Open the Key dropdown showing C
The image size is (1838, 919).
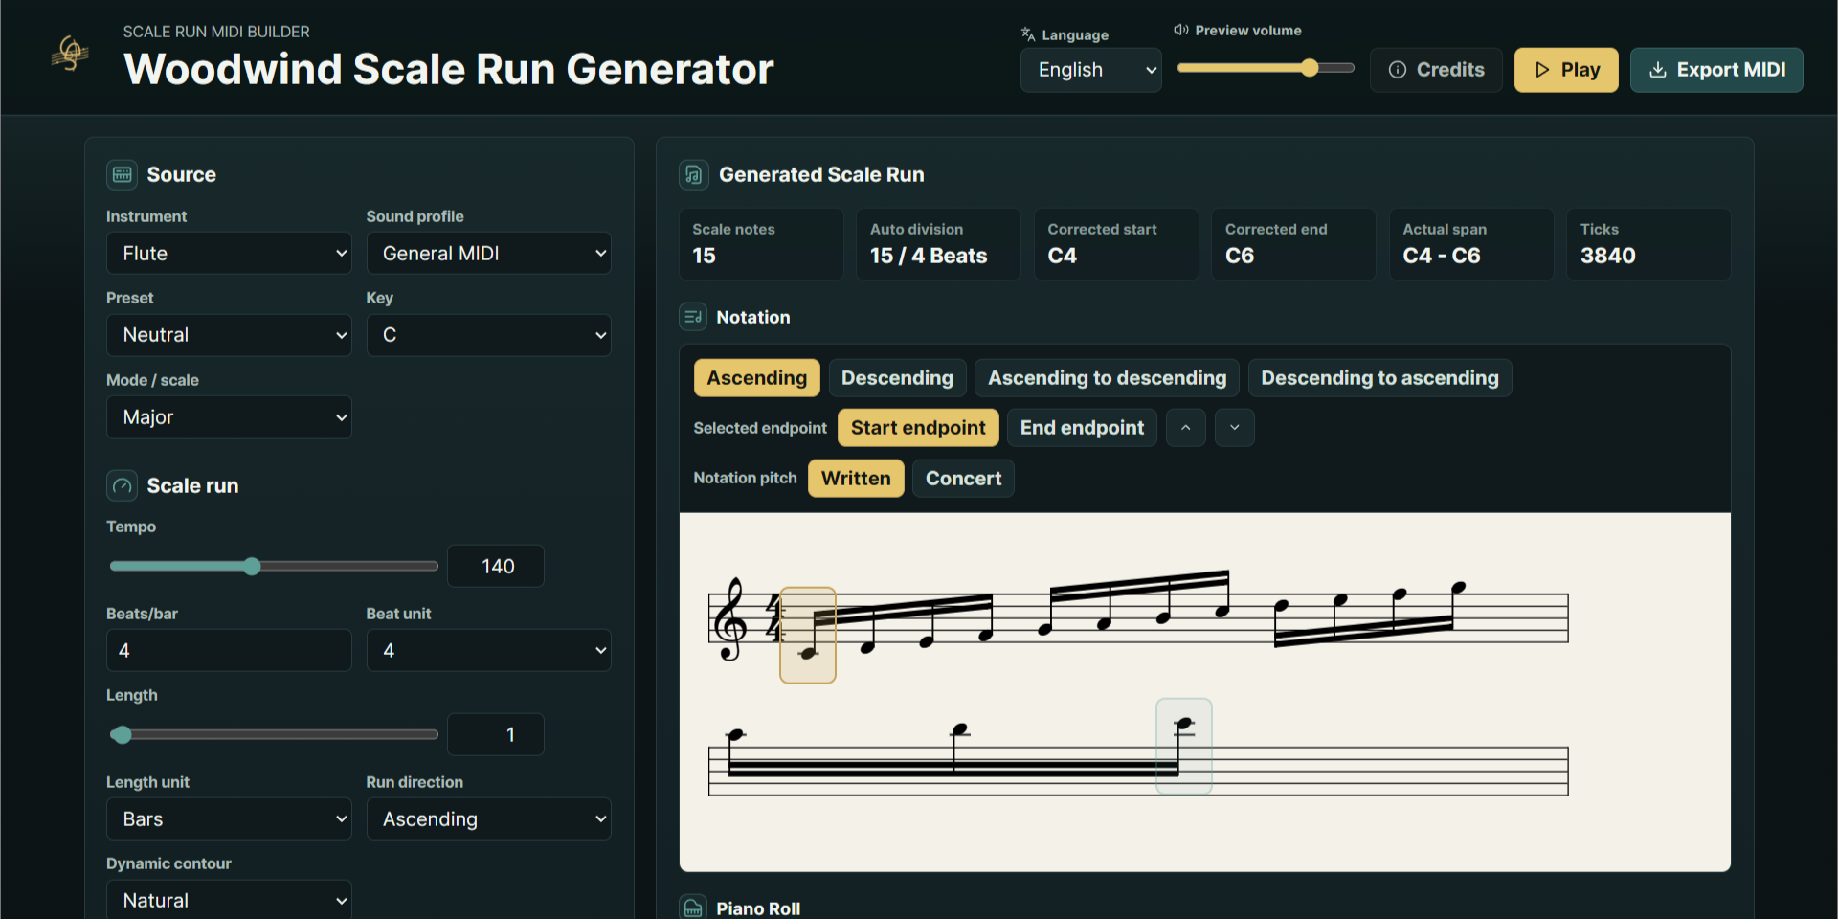pos(488,335)
